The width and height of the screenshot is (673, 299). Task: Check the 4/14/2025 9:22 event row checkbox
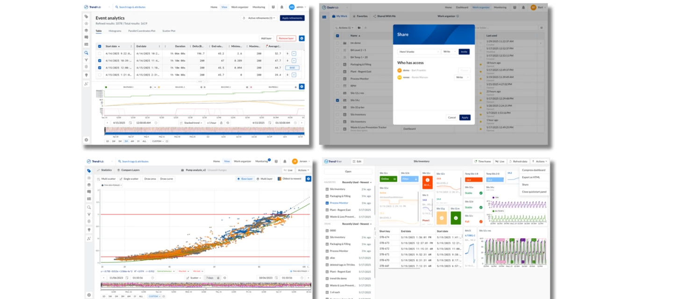100,54
